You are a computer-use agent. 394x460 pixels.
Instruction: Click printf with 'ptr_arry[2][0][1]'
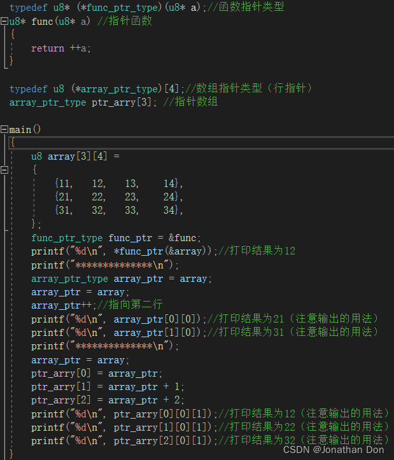pos(124,441)
